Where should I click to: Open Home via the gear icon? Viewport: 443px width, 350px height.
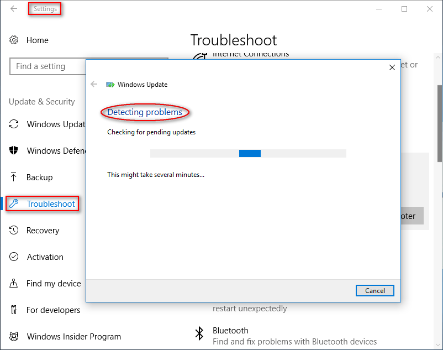(x=14, y=40)
